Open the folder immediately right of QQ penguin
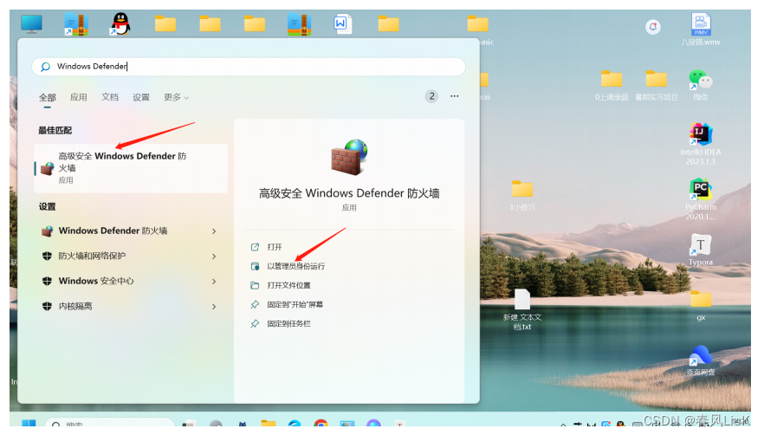764x435 pixels. coord(165,23)
